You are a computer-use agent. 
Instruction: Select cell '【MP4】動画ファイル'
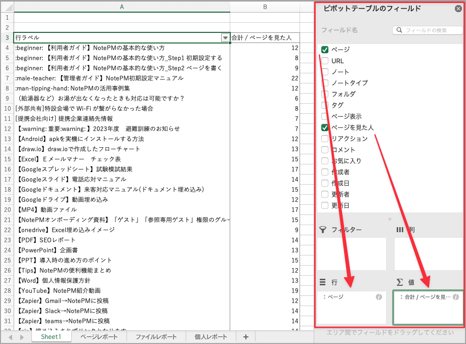[x=122, y=210]
